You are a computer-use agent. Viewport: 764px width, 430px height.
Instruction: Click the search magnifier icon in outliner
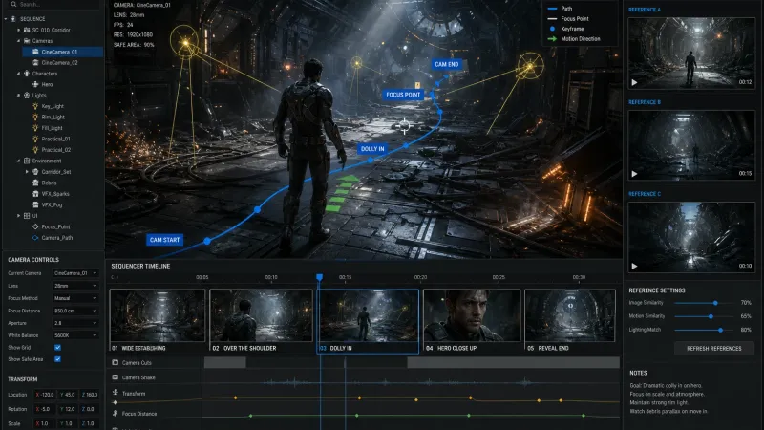click(13, 4)
